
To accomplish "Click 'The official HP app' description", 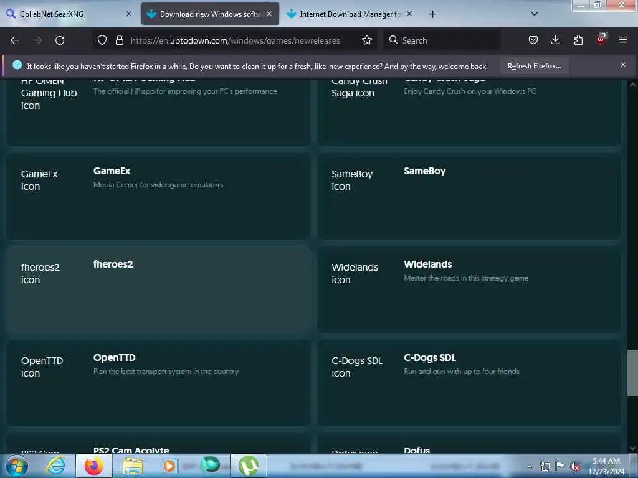I will coord(185,91).
